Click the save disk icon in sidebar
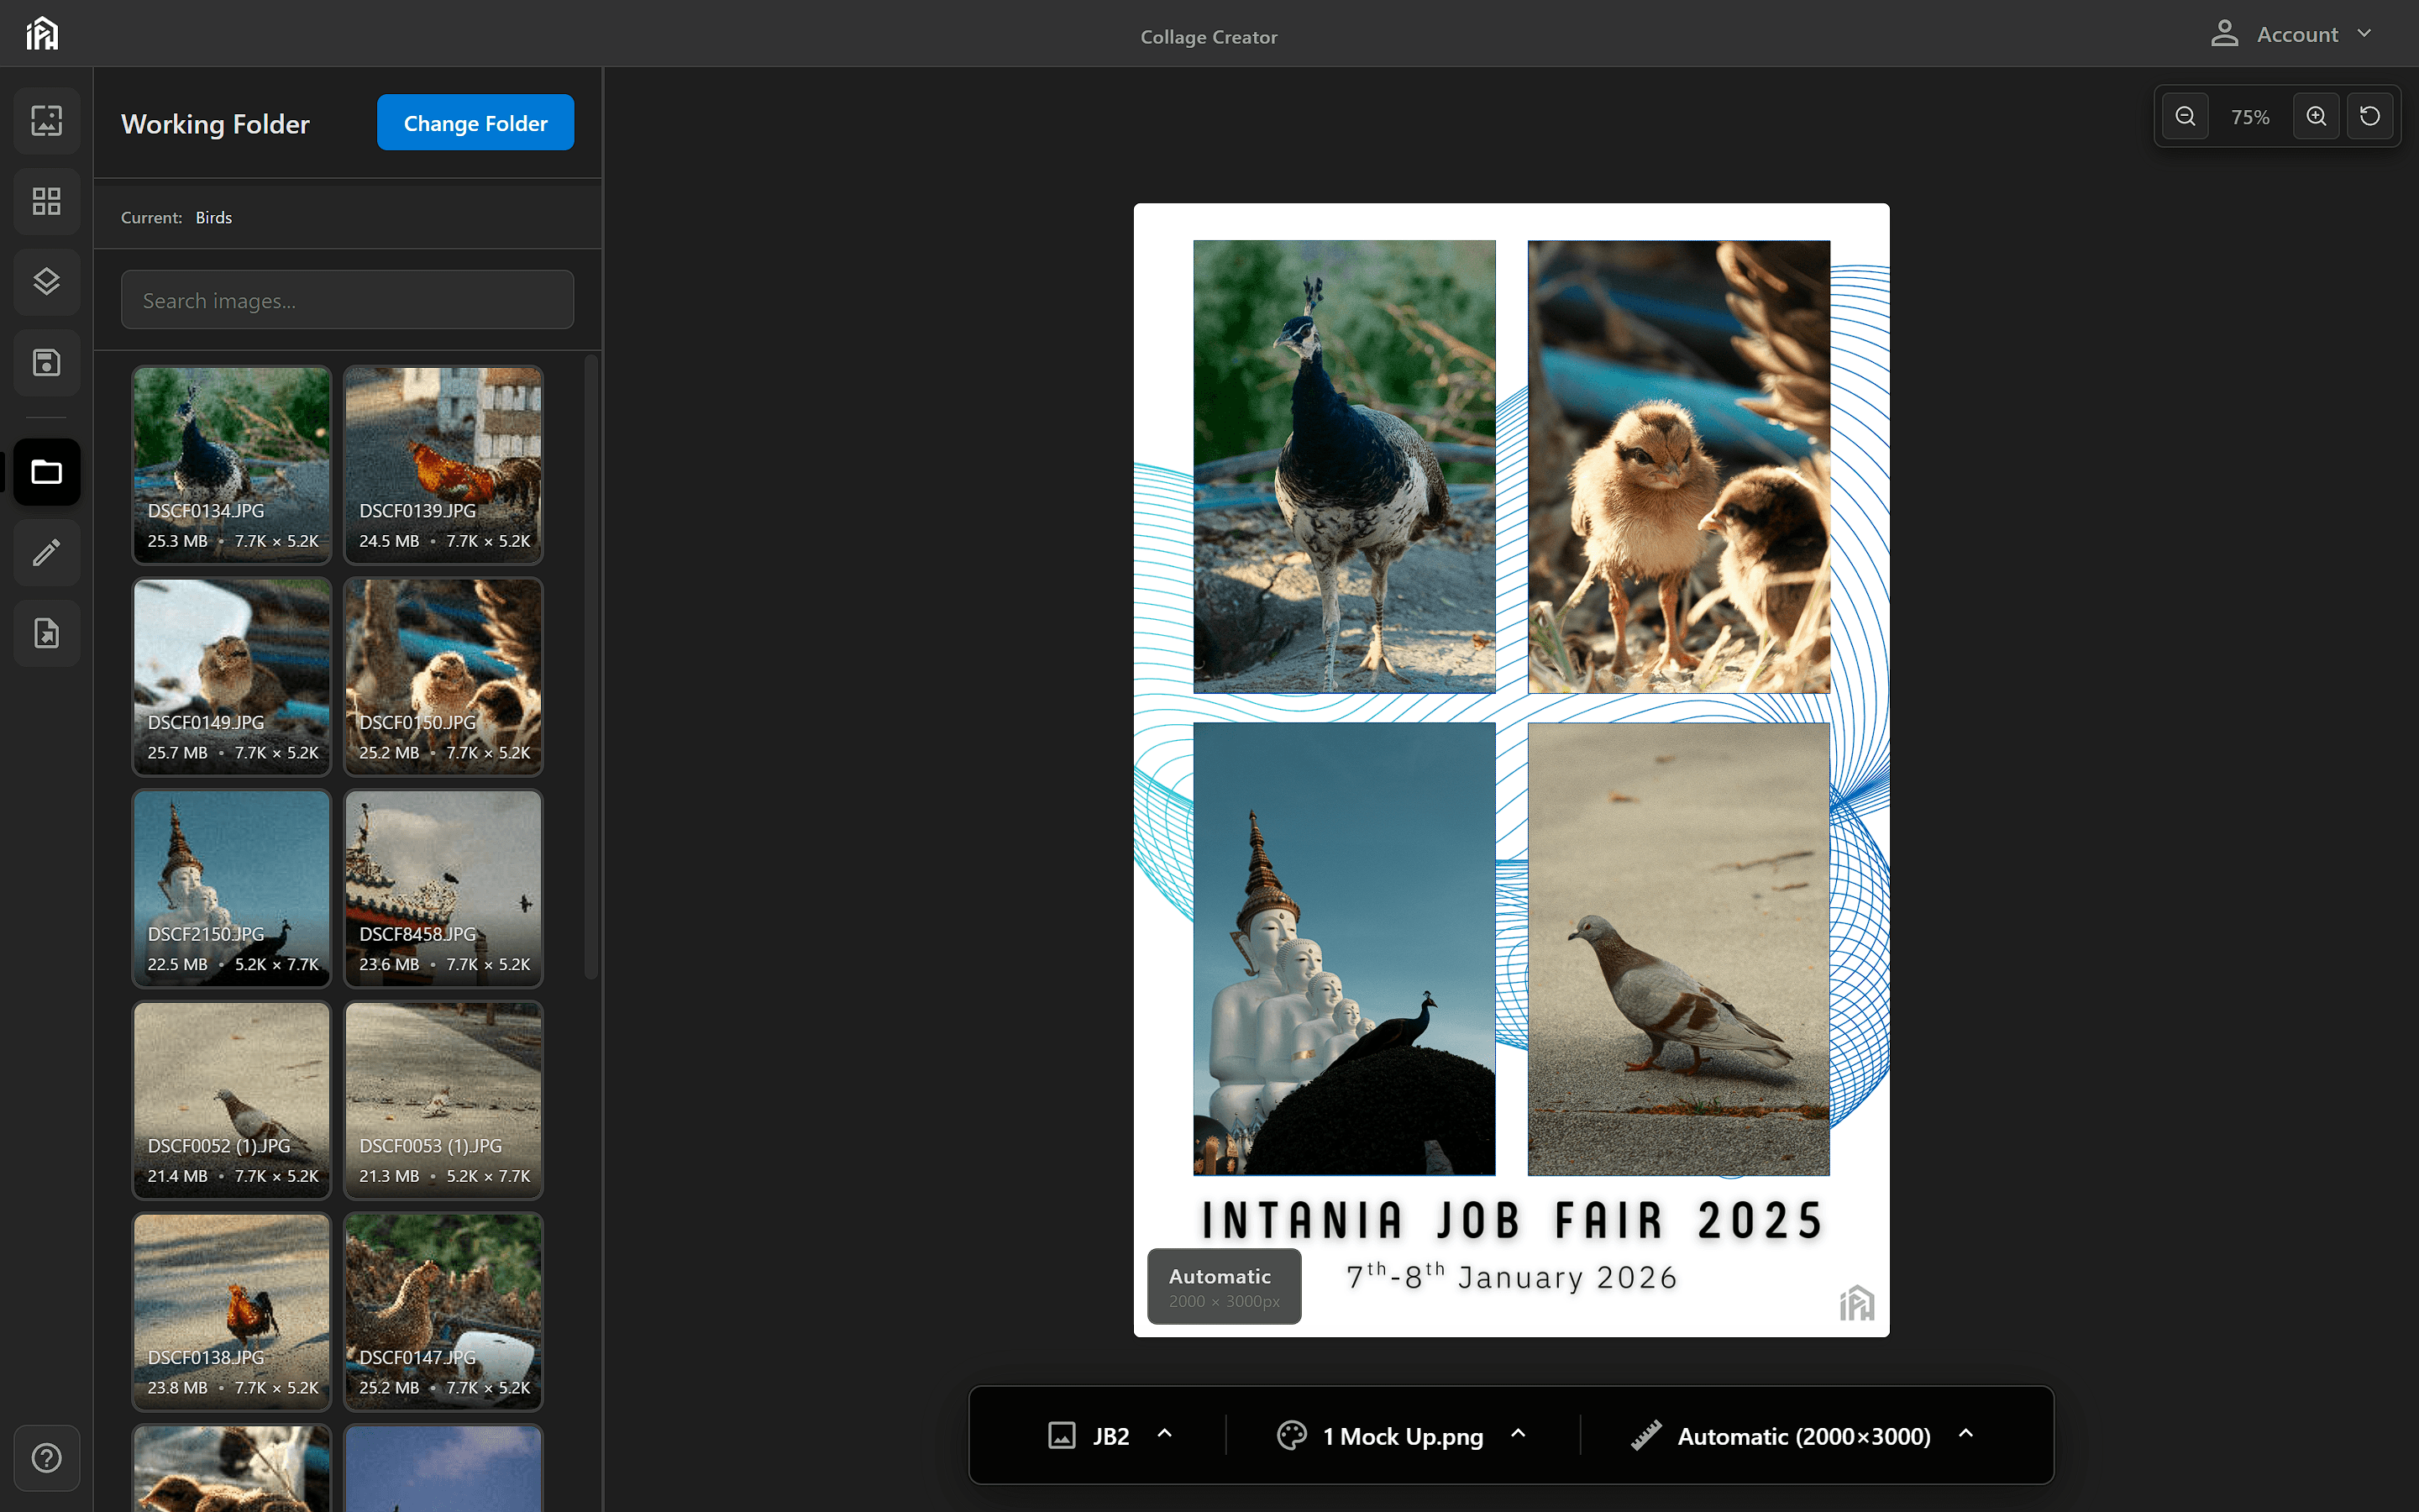This screenshot has width=2419, height=1512. (47, 362)
